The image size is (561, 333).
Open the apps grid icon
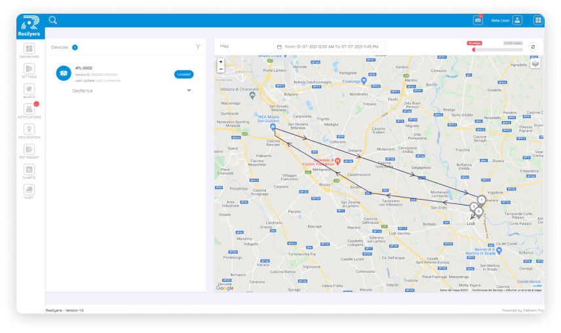538,20
